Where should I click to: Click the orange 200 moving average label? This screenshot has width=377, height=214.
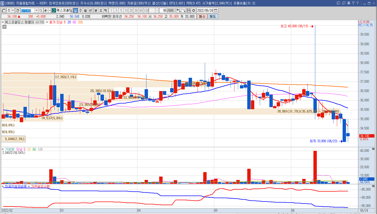point(80,22)
